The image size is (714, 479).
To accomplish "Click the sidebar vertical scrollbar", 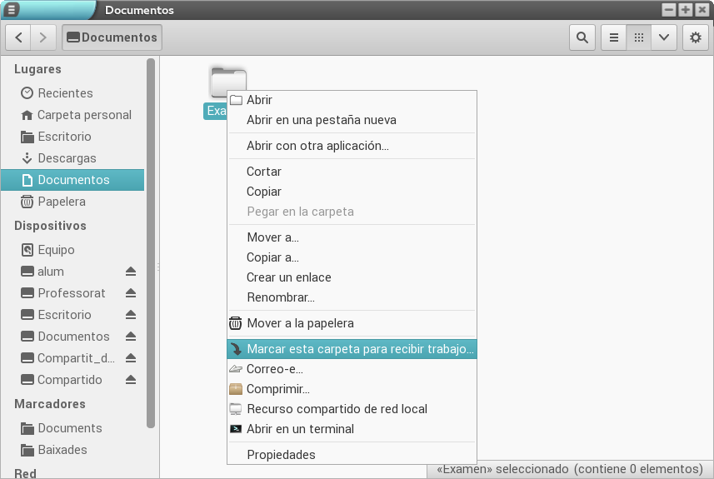I will coord(151,242).
